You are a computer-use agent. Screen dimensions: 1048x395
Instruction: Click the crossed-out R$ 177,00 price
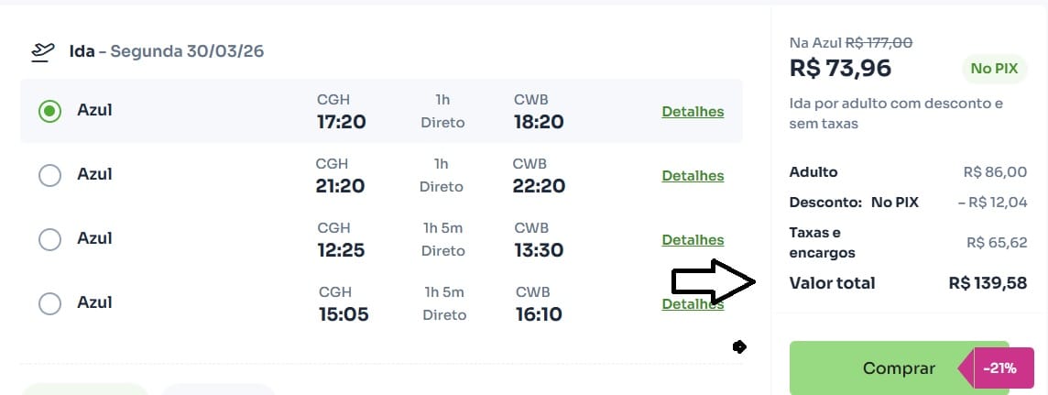pos(878,42)
